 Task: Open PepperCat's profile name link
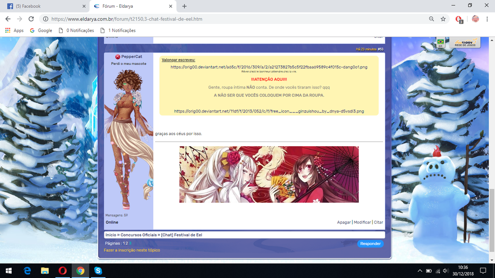[131, 57]
